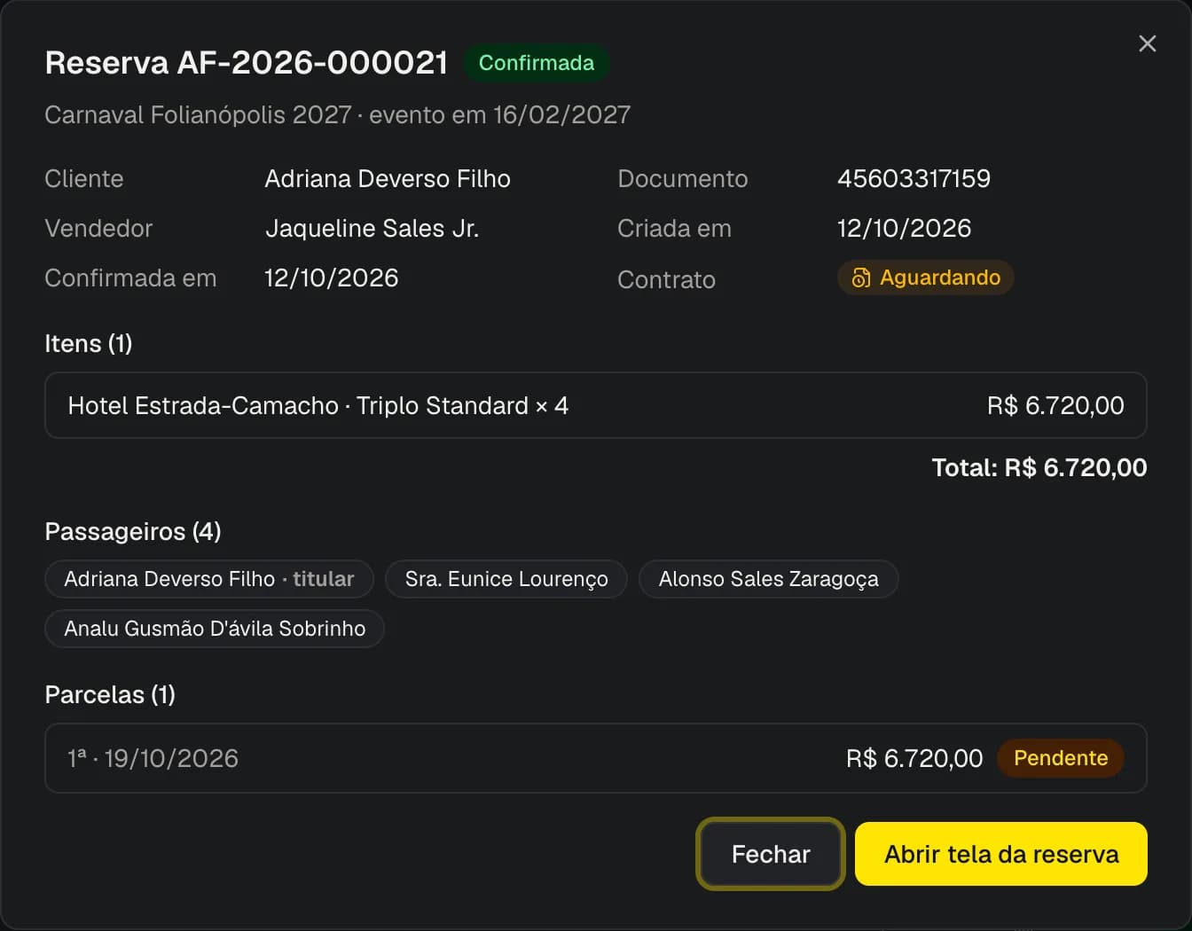1192x931 pixels.
Task: Click the item price R$ 6.720,00
Action: click(1055, 405)
